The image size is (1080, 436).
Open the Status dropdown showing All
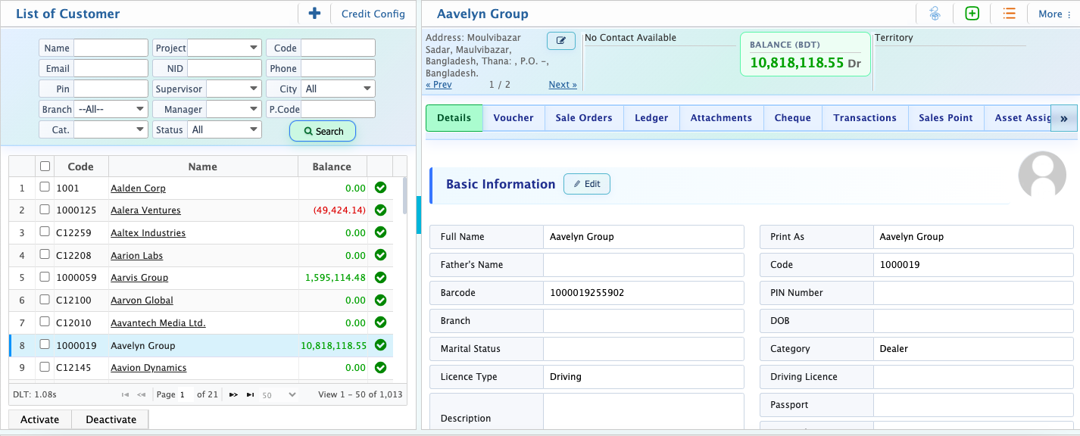[x=224, y=129]
